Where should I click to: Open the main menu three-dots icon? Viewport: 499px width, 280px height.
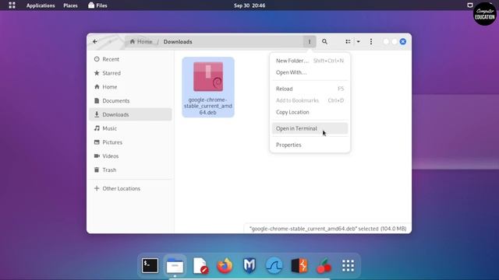click(371, 41)
